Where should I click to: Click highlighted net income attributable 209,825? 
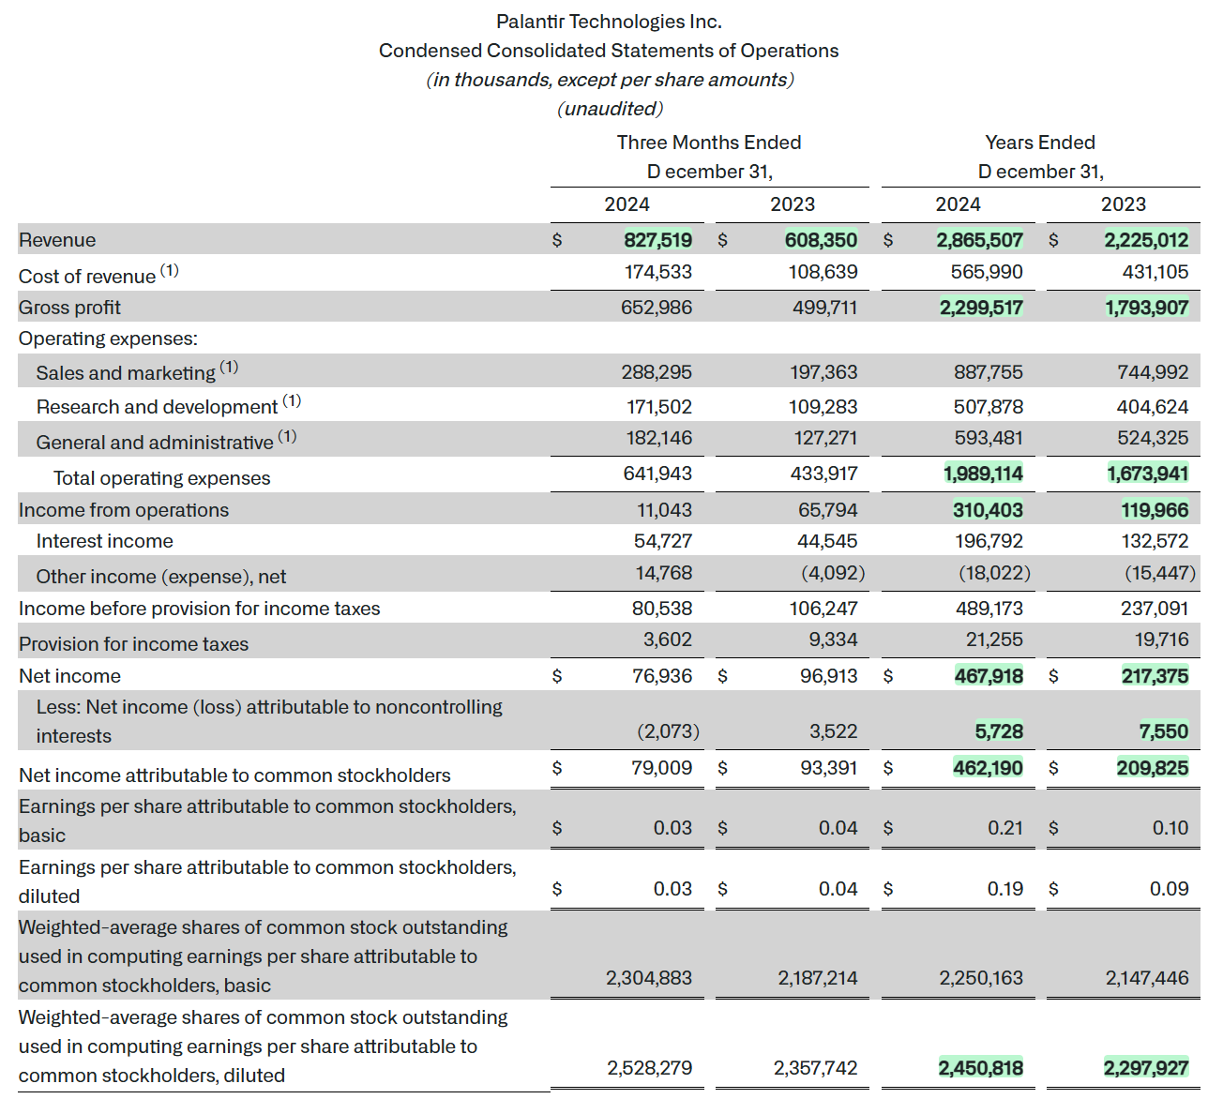(x=1153, y=768)
